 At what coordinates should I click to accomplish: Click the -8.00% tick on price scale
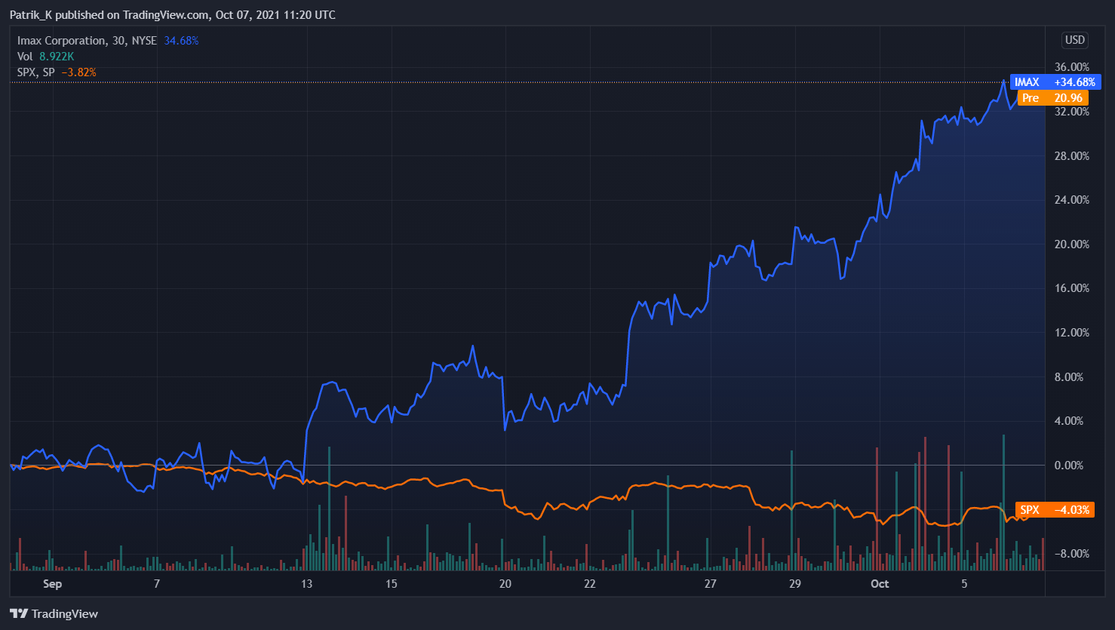[x=1071, y=554]
